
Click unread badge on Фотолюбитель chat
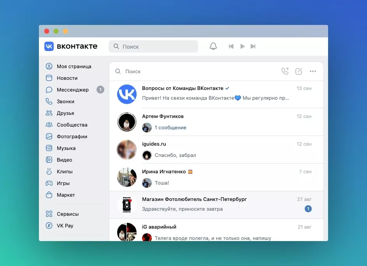click(308, 209)
